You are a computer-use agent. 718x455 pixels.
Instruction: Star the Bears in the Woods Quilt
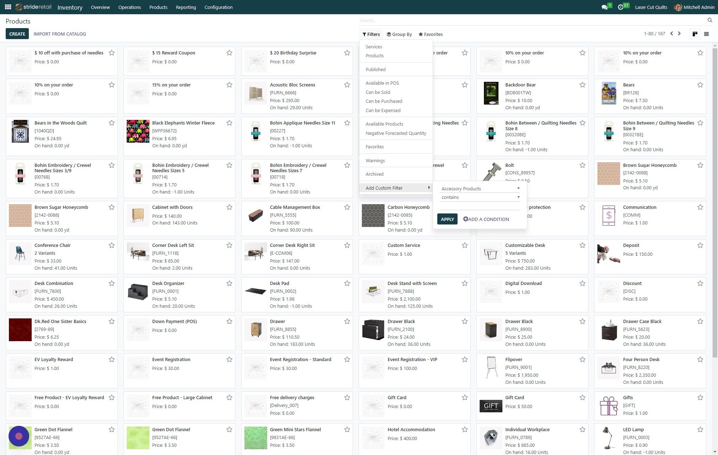point(112,123)
